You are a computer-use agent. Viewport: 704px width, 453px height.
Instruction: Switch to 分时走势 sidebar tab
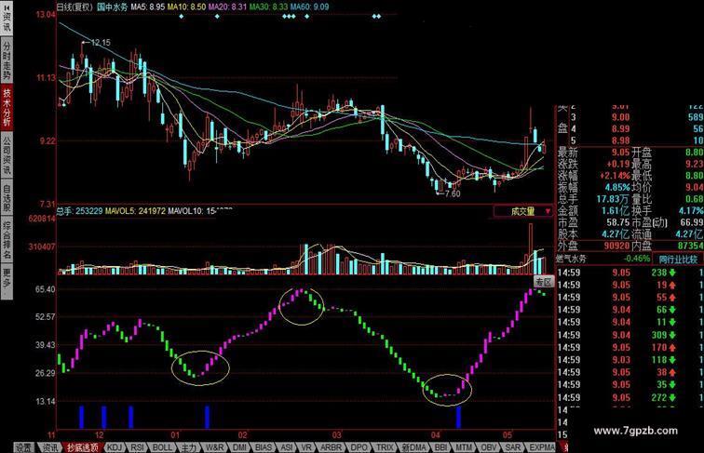point(7,60)
